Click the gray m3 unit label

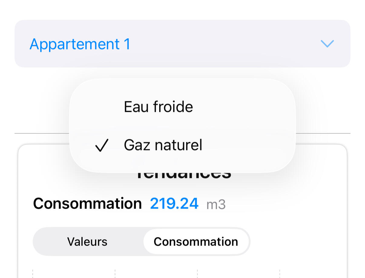coord(216,205)
